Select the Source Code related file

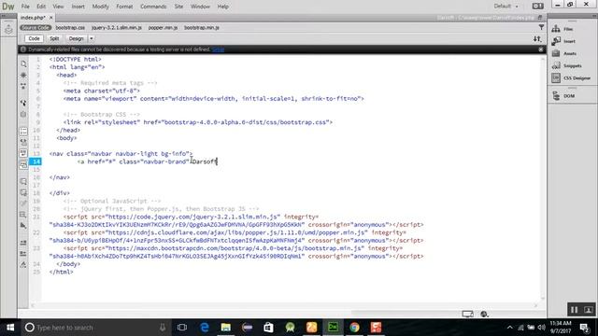coord(36,27)
